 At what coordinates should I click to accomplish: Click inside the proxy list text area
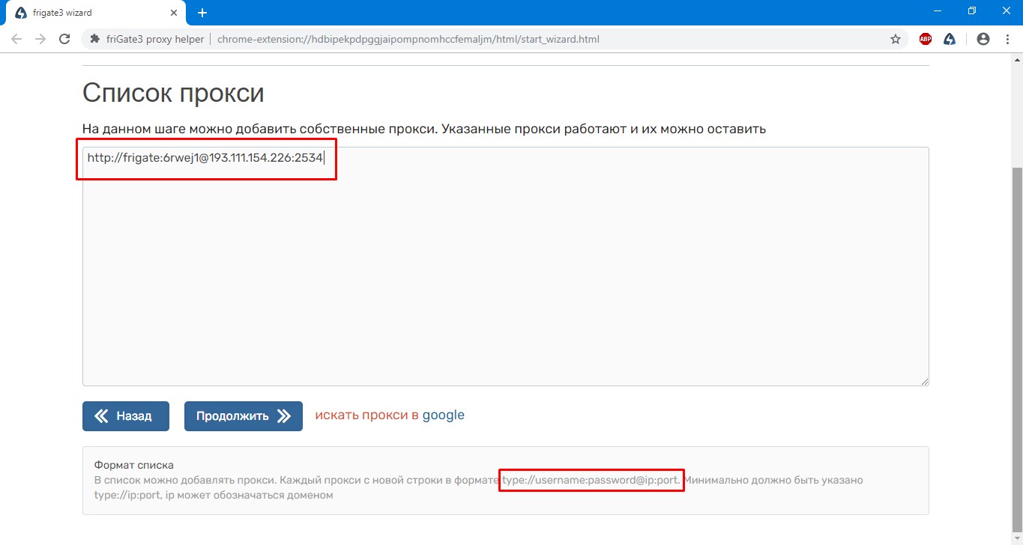point(505,267)
